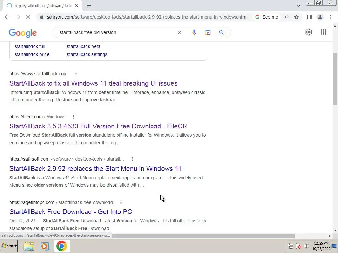This screenshot has width=338, height=253.
Task: Open more options for agetintopc.com result
Action: point(121,202)
